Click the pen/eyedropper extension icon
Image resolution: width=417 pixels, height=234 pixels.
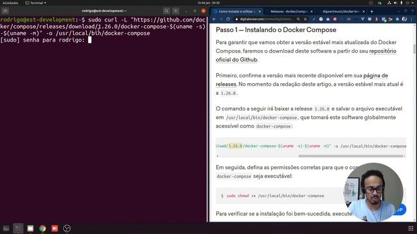[x=314, y=19]
